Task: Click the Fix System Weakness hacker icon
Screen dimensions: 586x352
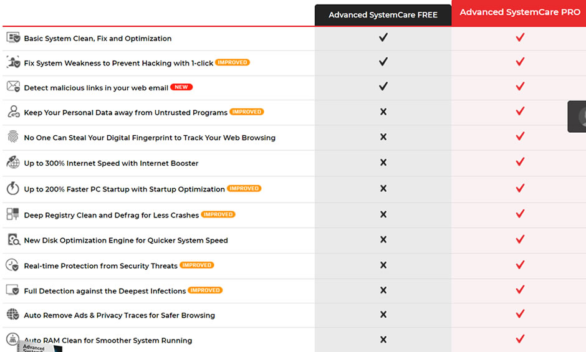Action: click(13, 62)
